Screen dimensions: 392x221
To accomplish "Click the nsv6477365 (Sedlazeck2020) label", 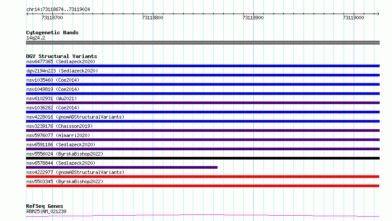I will tap(61, 62).
